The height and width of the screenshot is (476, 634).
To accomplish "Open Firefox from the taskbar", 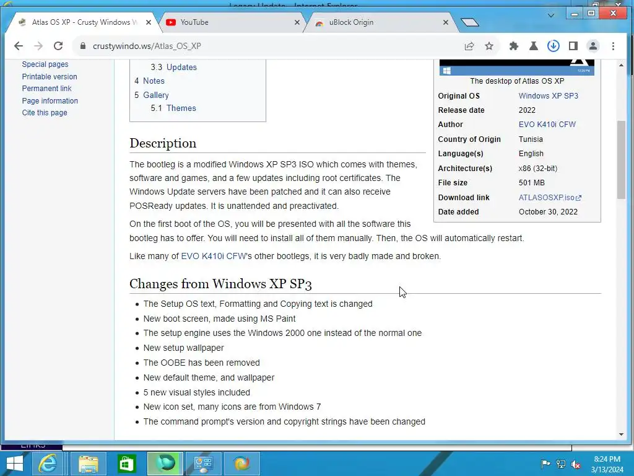I will 242,464.
